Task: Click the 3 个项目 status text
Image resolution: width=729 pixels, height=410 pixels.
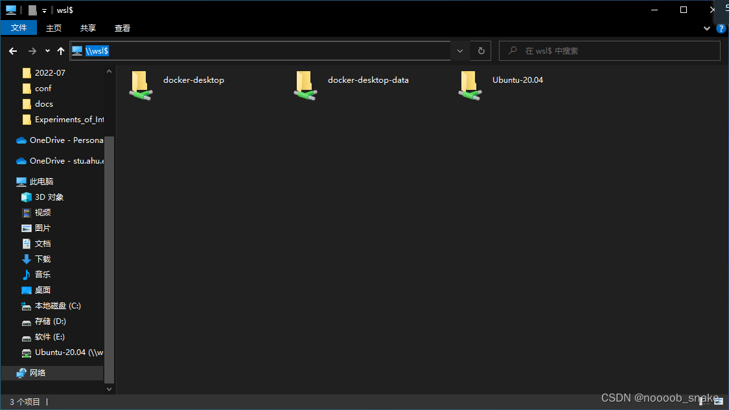Action: [25, 402]
